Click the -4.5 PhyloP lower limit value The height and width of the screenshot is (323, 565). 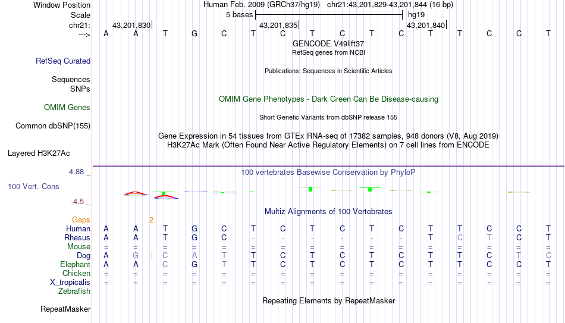coord(77,202)
